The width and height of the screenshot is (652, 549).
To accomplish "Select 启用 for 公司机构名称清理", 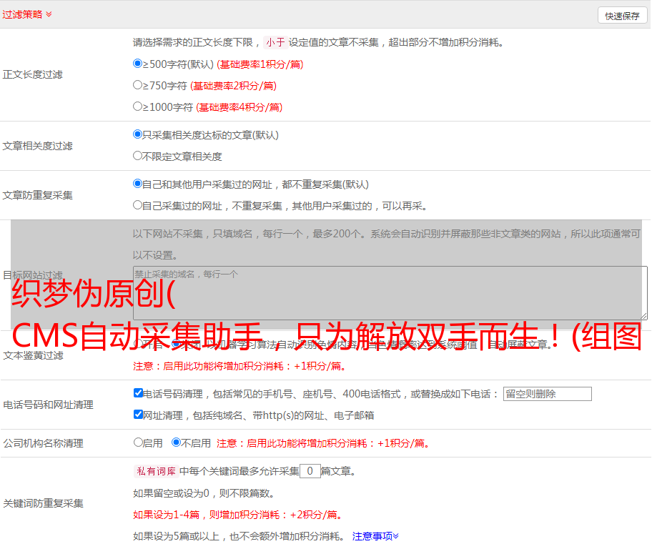I will (x=138, y=442).
